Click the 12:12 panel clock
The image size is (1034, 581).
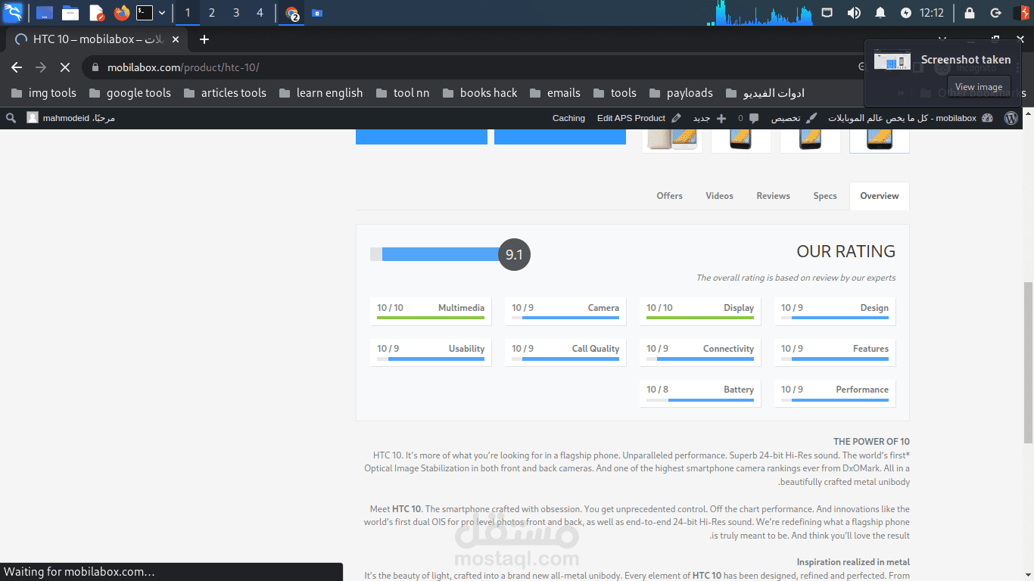(932, 13)
